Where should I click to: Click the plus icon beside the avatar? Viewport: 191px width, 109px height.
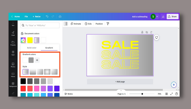click(157, 17)
